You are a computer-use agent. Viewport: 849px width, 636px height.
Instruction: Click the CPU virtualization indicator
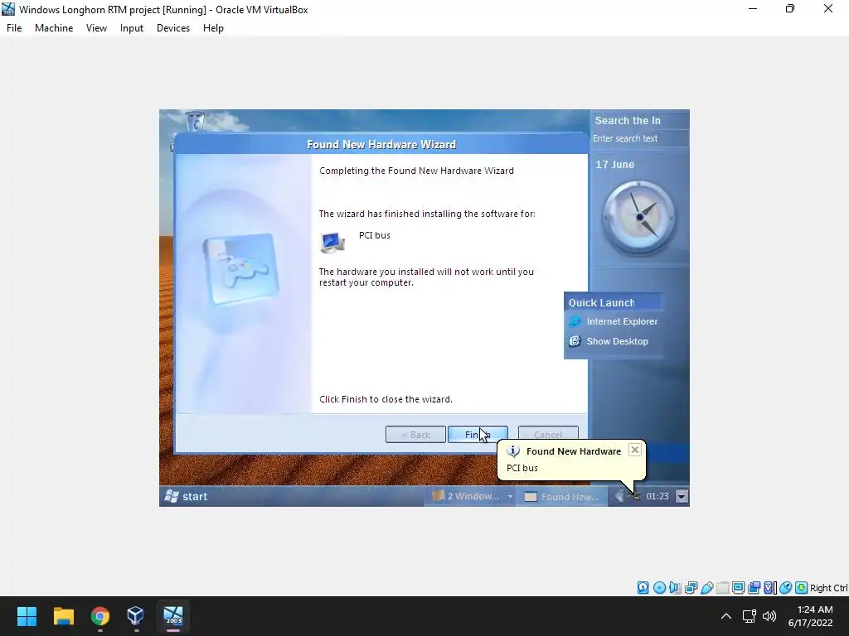769,588
